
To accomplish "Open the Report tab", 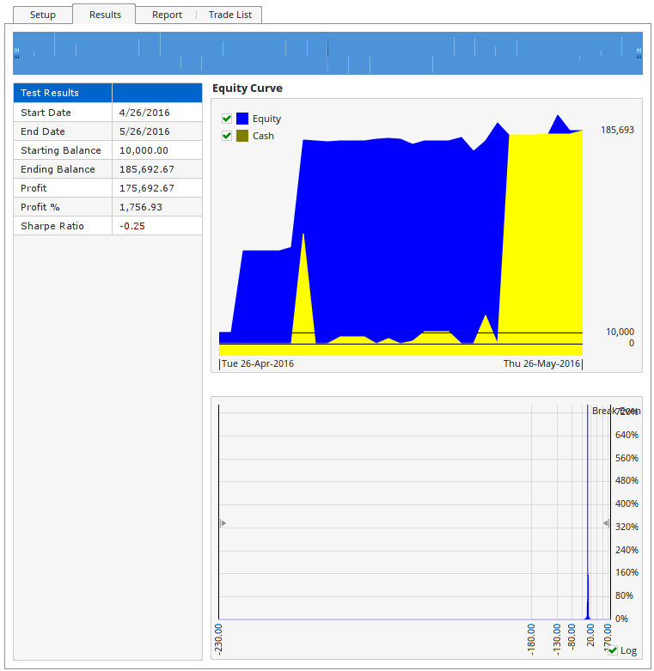I will click(x=167, y=15).
